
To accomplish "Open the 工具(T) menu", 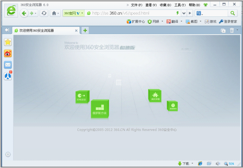I will click(180, 5).
